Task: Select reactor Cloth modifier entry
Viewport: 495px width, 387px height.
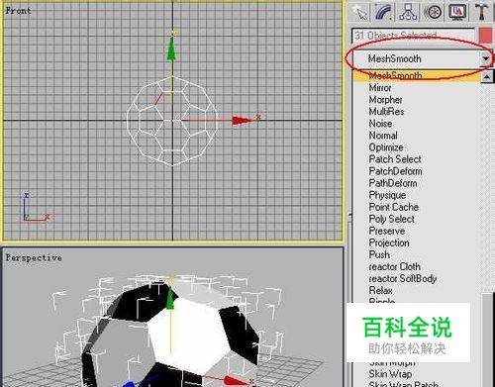Action: tap(394, 266)
